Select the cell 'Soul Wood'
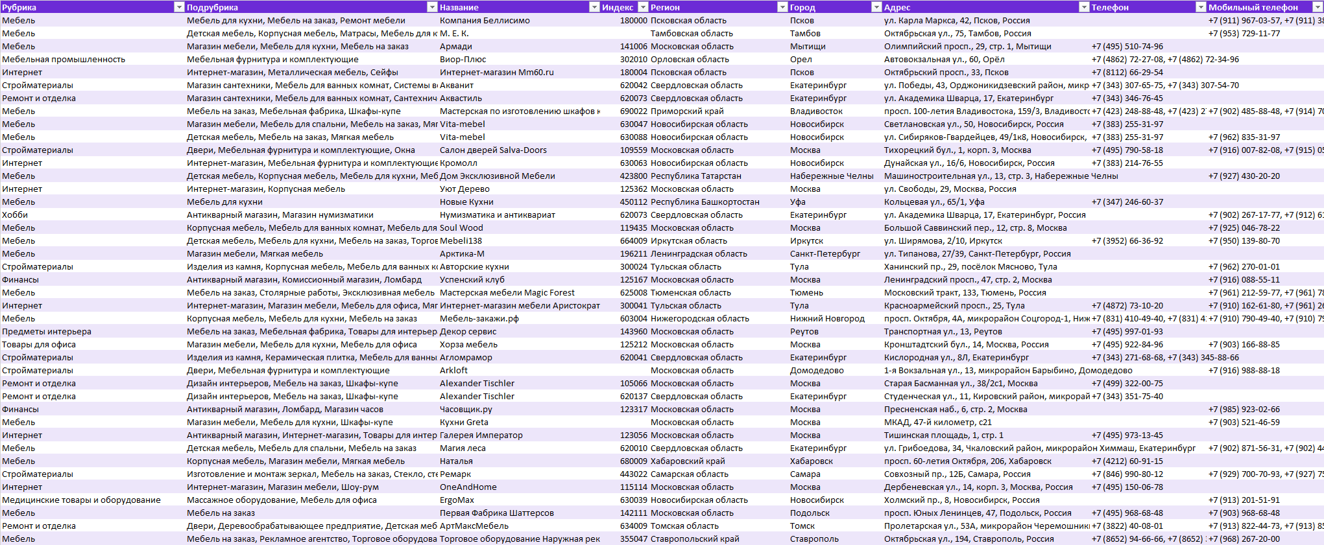This screenshot has width=1324, height=545. pyautogui.click(x=519, y=227)
